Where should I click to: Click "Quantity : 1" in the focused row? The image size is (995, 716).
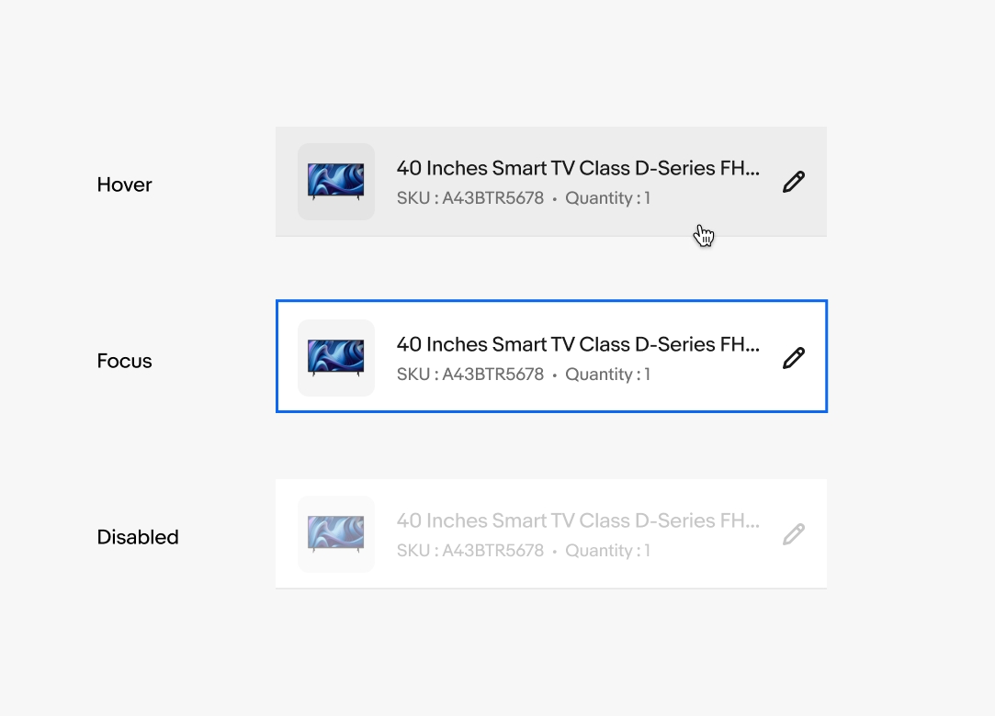pyautogui.click(x=607, y=375)
